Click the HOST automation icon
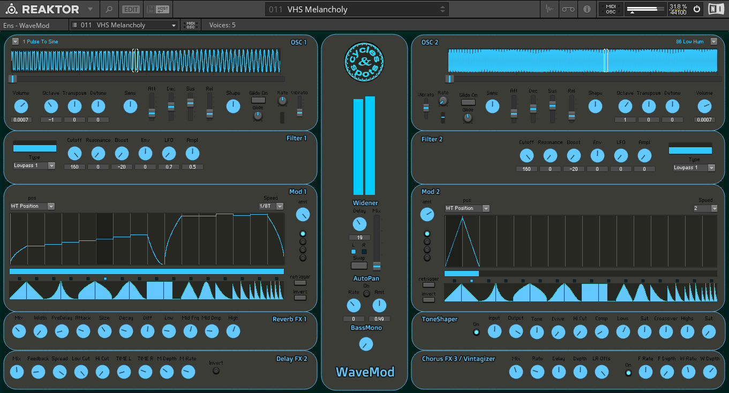The image size is (729, 393). [163, 9]
